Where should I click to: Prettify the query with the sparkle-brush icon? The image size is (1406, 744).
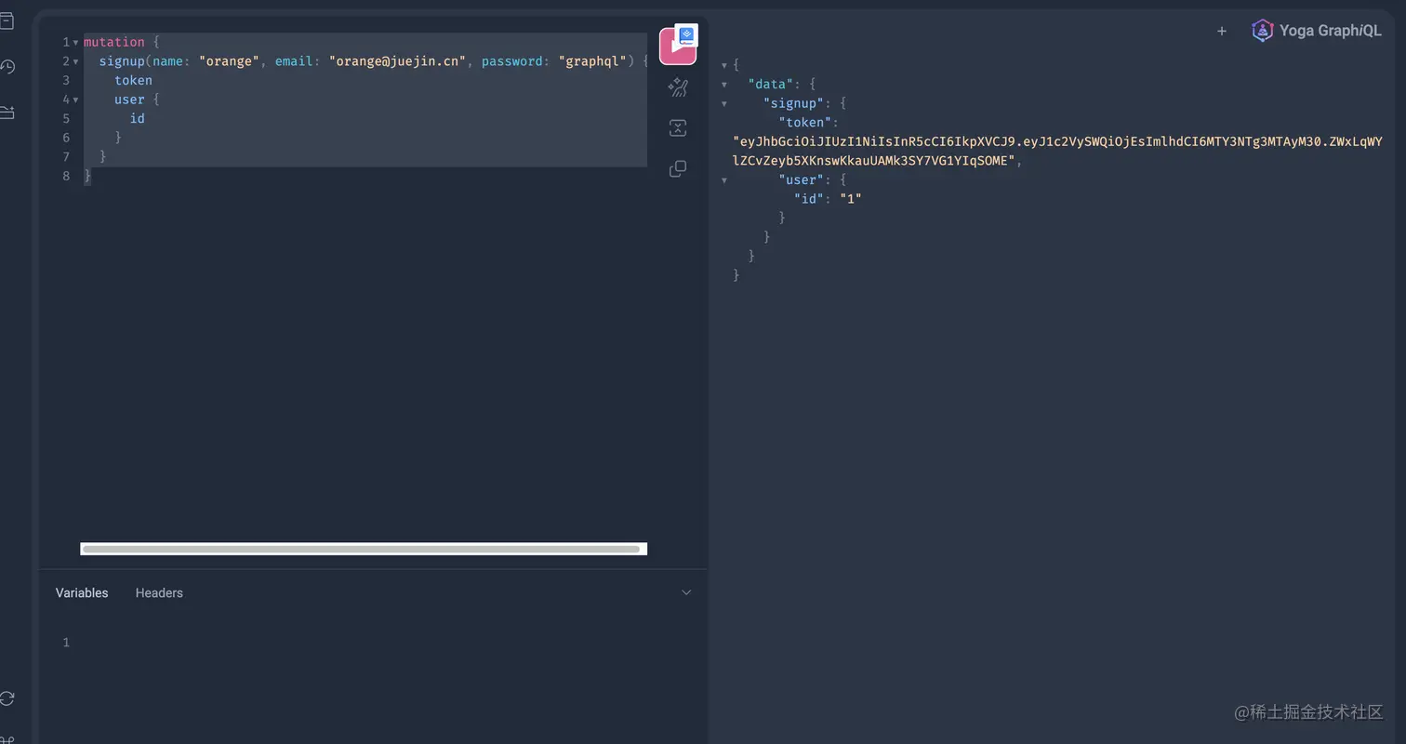pos(678,88)
